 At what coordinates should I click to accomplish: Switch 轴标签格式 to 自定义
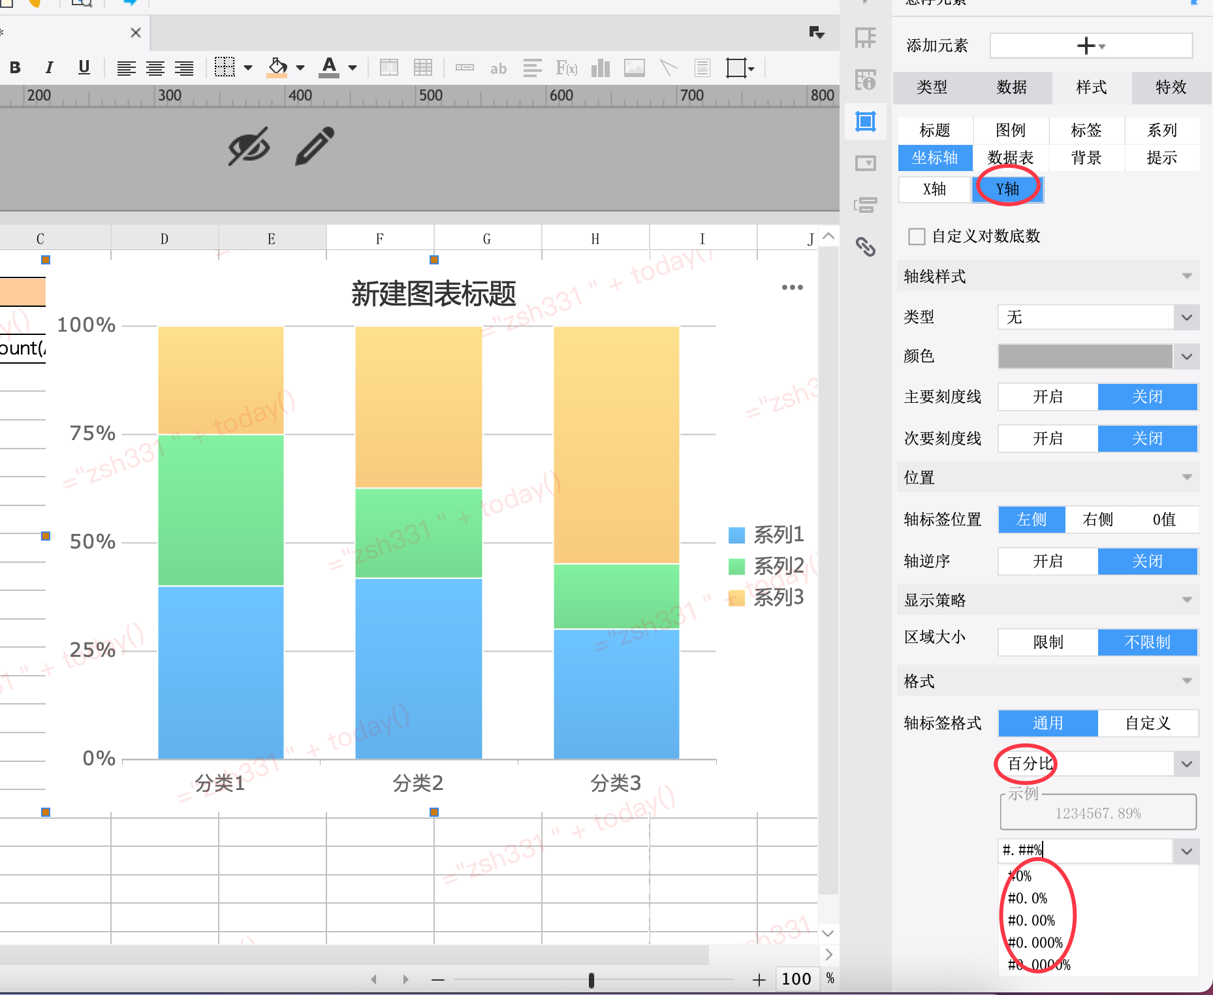tap(1148, 723)
